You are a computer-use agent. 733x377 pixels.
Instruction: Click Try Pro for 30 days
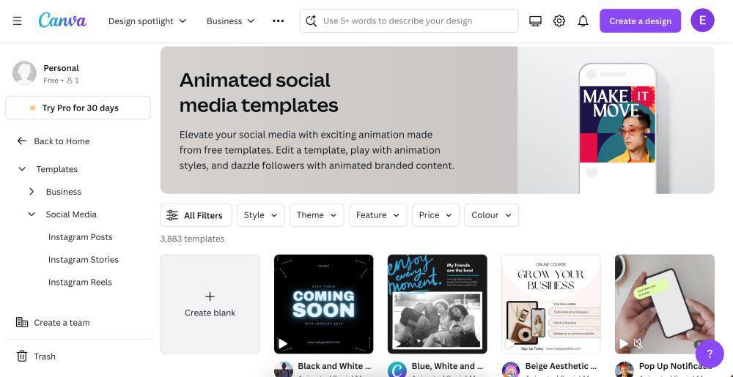coord(78,108)
